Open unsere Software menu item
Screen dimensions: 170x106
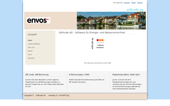tap(34, 44)
